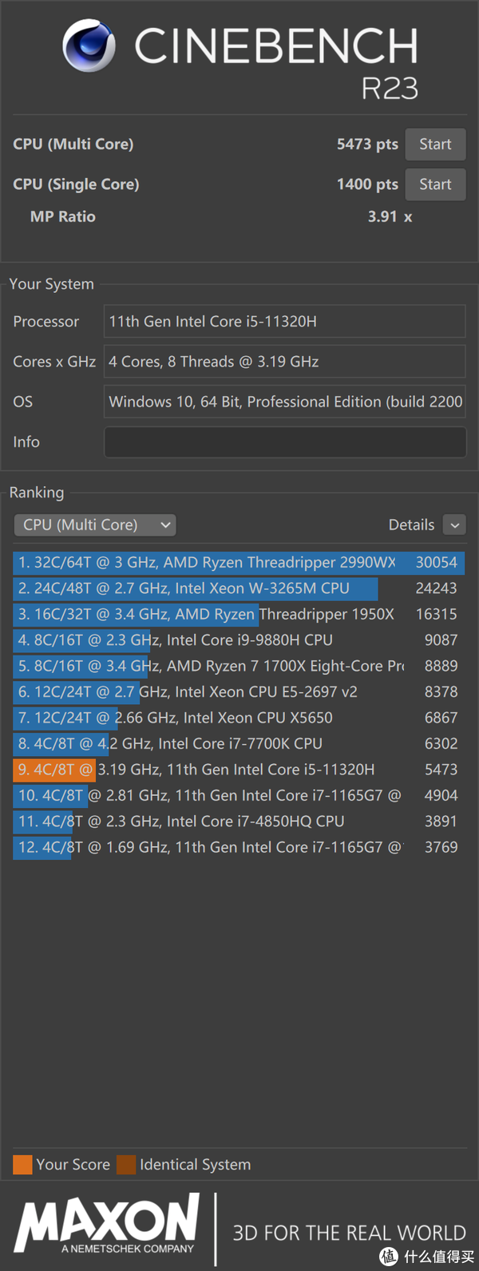Expand the Details dropdown arrow
Image resolution: width=479 pixels, height=1271 pixels.
[454, 525]
